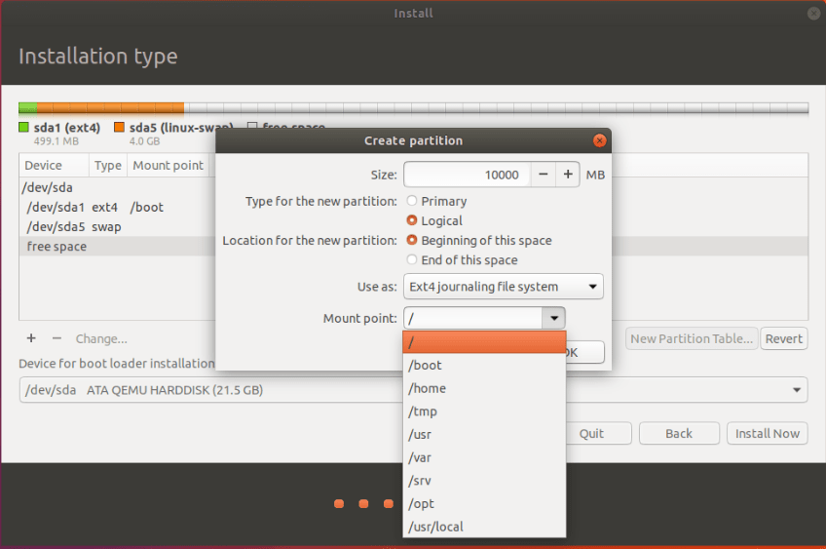Close the Install window

(813, 14)
